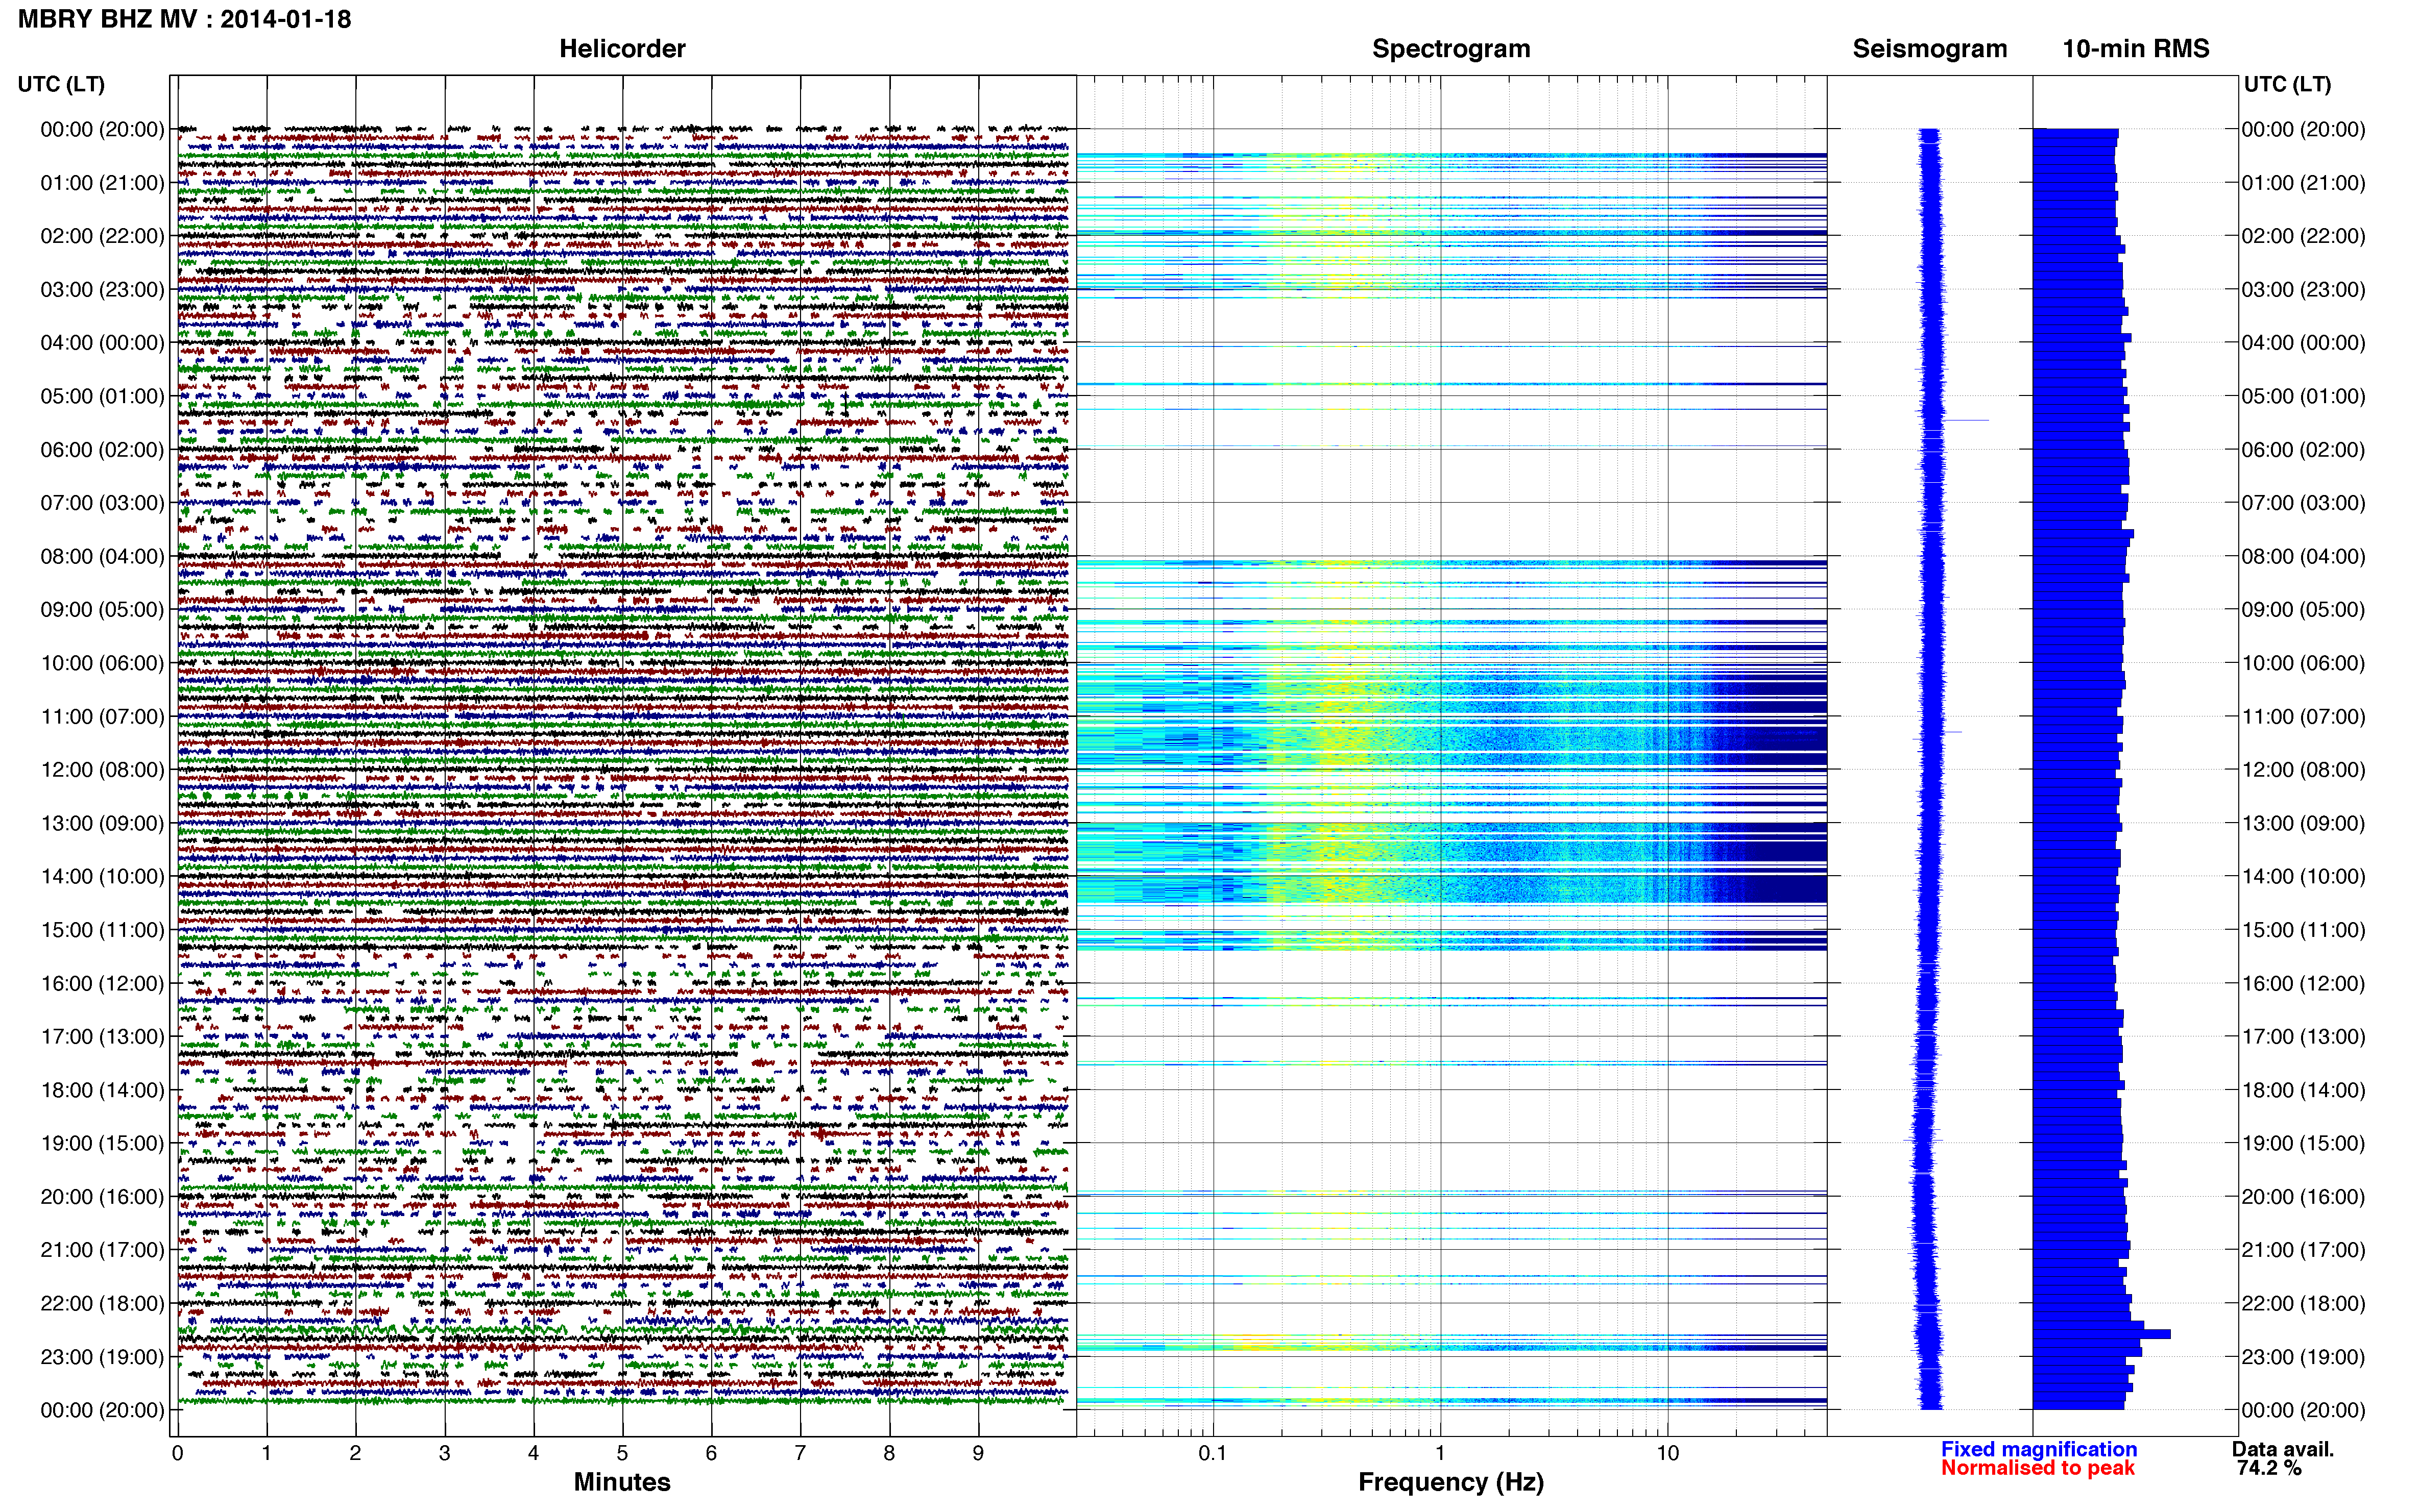Click '13:00 (09:00)' on the Helicorder time axis
The image size is (2420, 1512).
pos(102,823)
